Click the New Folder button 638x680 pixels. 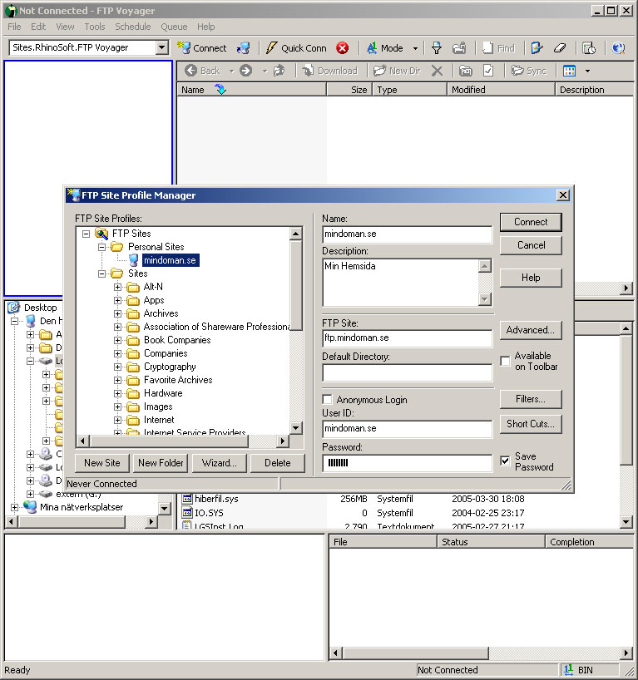click(161, 463)
